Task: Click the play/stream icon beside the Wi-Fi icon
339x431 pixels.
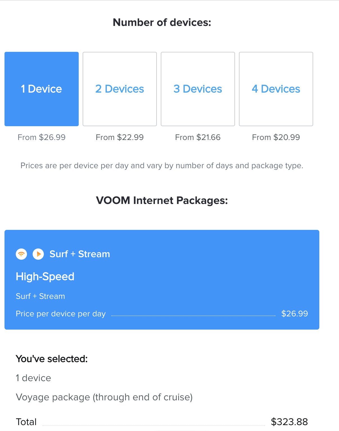Action: (x=39, y=254)
